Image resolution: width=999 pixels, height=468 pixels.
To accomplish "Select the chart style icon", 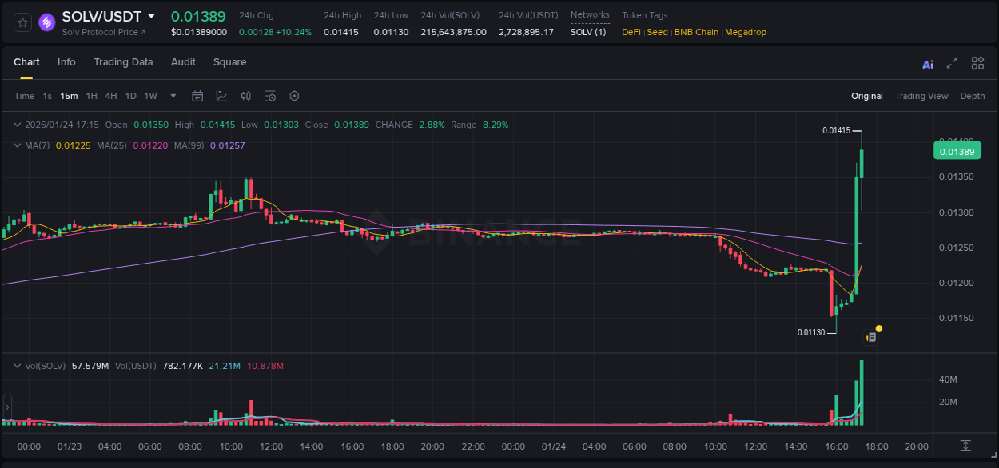I will 221,96.
